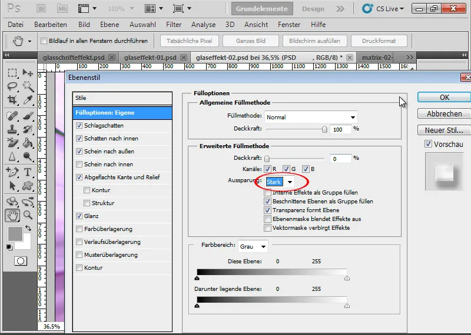Image resolution: width=471 pixels, height=335 pixels.
Task: Select the Hand tool in toolbox
Action: pos(12,215)
